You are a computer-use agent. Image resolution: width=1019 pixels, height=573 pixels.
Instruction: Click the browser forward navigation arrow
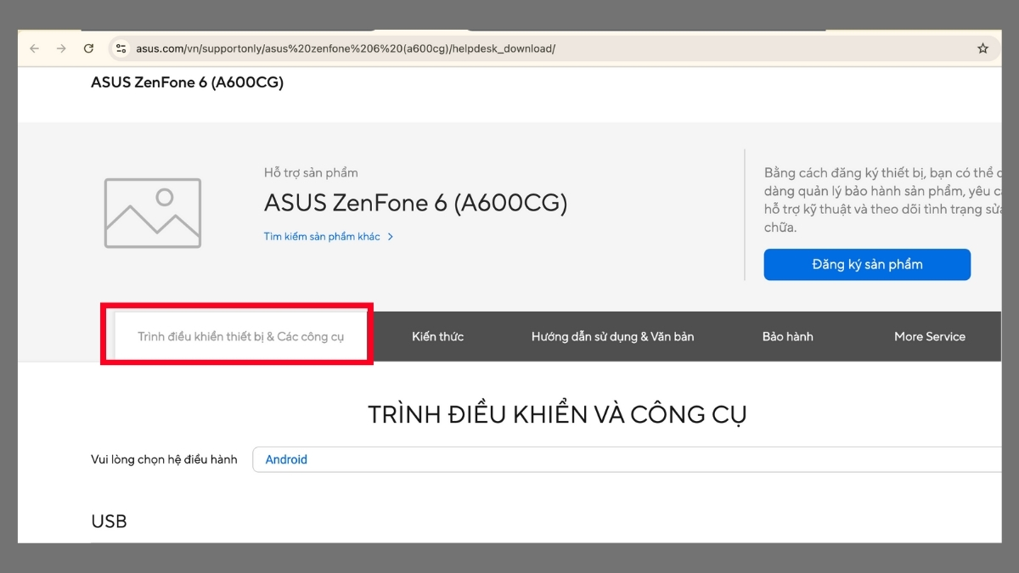tap(60, 48)
